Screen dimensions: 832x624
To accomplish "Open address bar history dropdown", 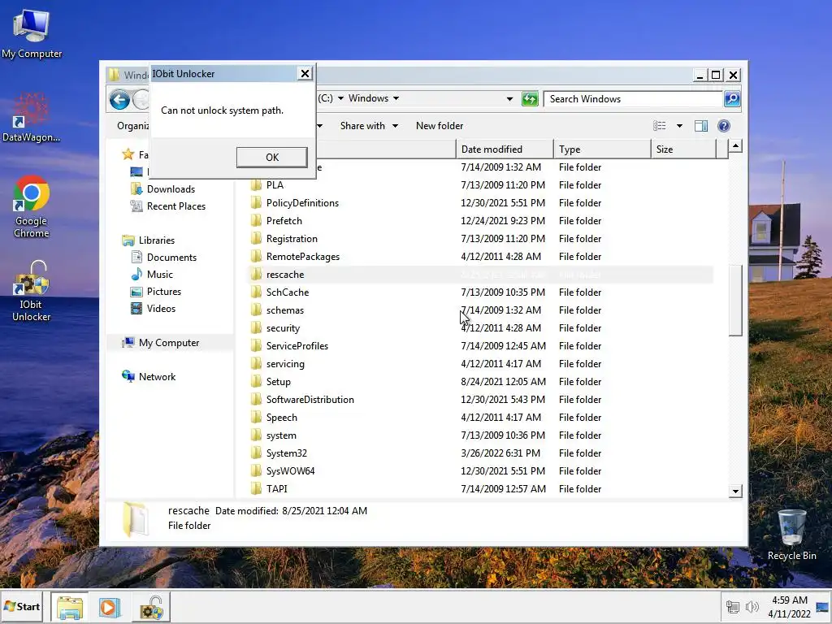I will (x=509, y=98).
